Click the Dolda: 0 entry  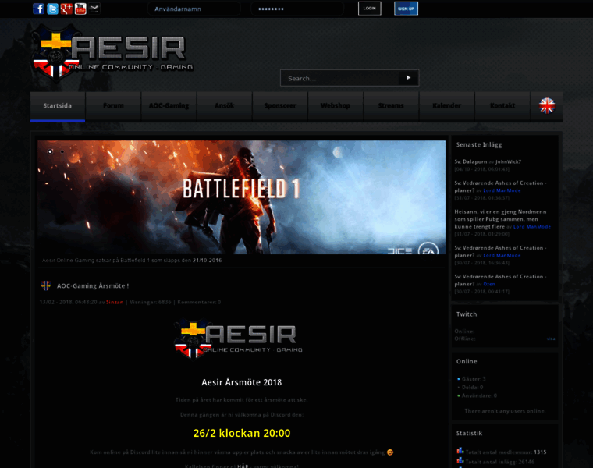coord(472,387)
